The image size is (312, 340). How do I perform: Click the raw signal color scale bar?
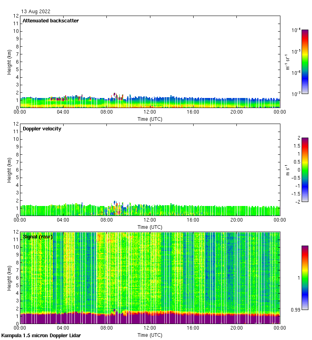(305, 278)
